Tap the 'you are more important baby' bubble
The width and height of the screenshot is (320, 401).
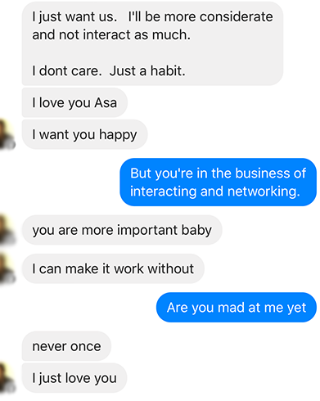pos(122,230)
